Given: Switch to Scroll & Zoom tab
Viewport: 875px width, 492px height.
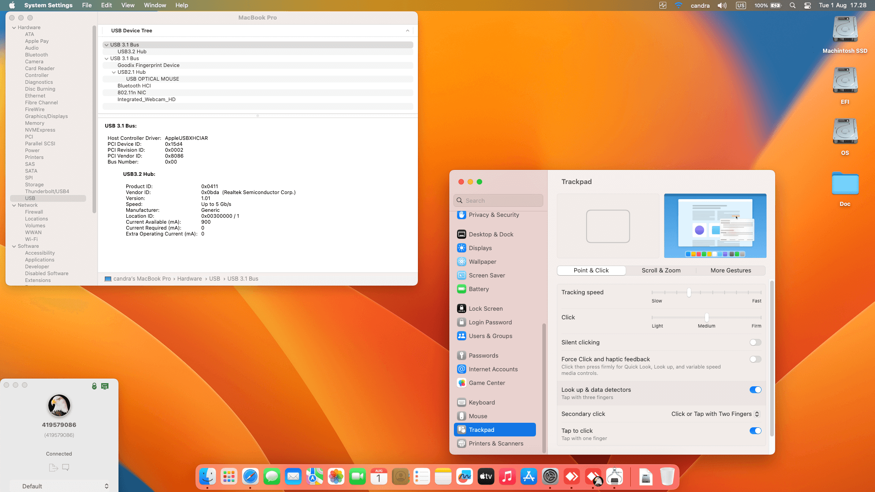Looking at the screenshot, I should (661, 270).
